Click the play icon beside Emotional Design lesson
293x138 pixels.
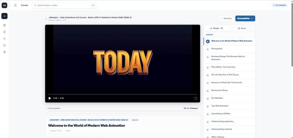[208, 57]
